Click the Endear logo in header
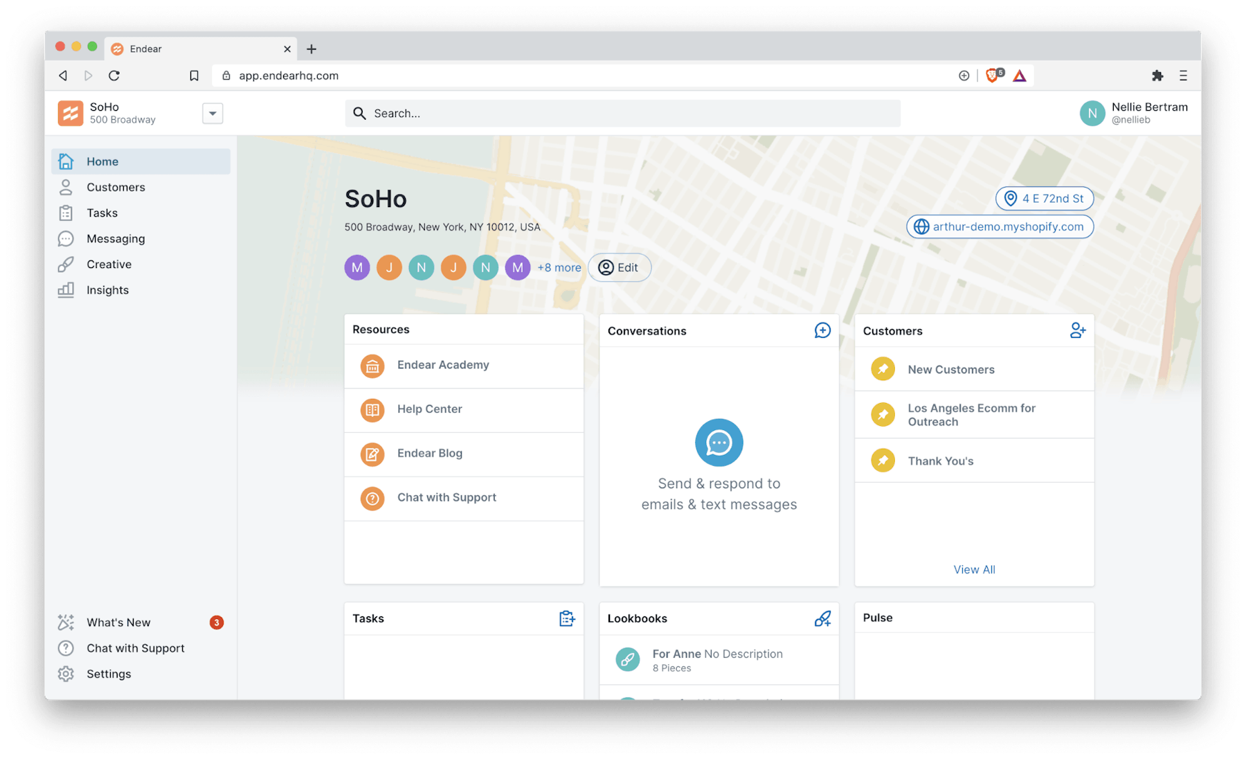This screenshot has height=759, width=1246. tap(71, 113)
